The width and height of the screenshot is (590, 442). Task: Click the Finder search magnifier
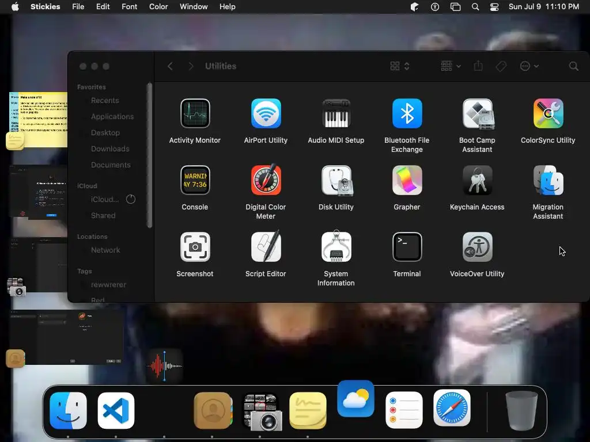(573, 66)
